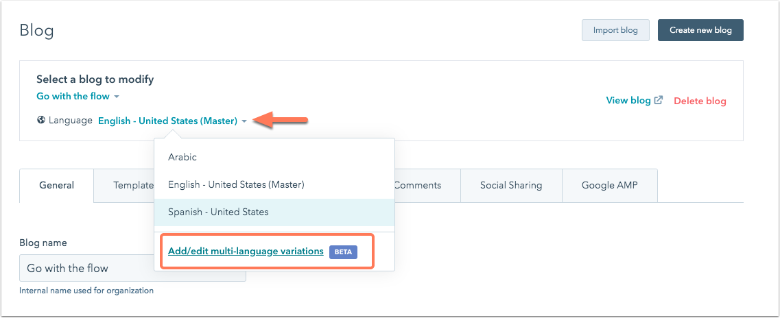This screenshot has width=780, height=318.
Task: Click the external link icon beside View blog
Action: click(658, 100)
